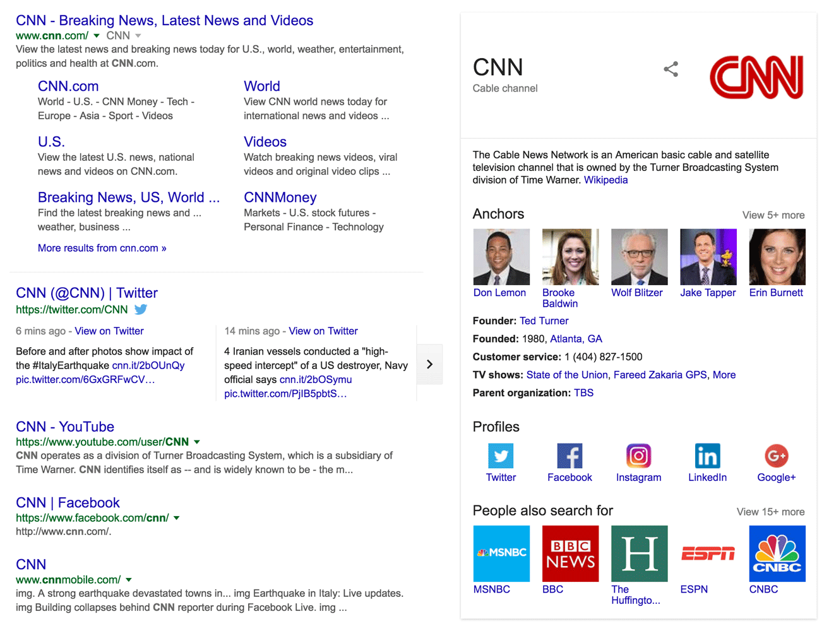Viewport: 829px width, 631px height.
Task: Select the Huffington Post logo tile
Action: click(640, 553)
